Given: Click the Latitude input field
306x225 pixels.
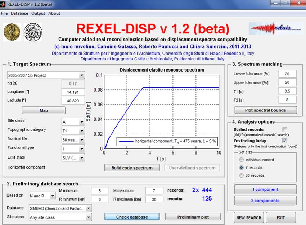Looking at the screenshot, I should click(73, 101).
